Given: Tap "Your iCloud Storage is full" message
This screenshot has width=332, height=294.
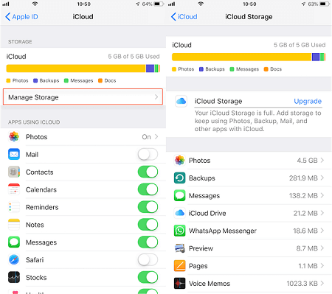Looking at the screenshot, I should tap(258, 121).
